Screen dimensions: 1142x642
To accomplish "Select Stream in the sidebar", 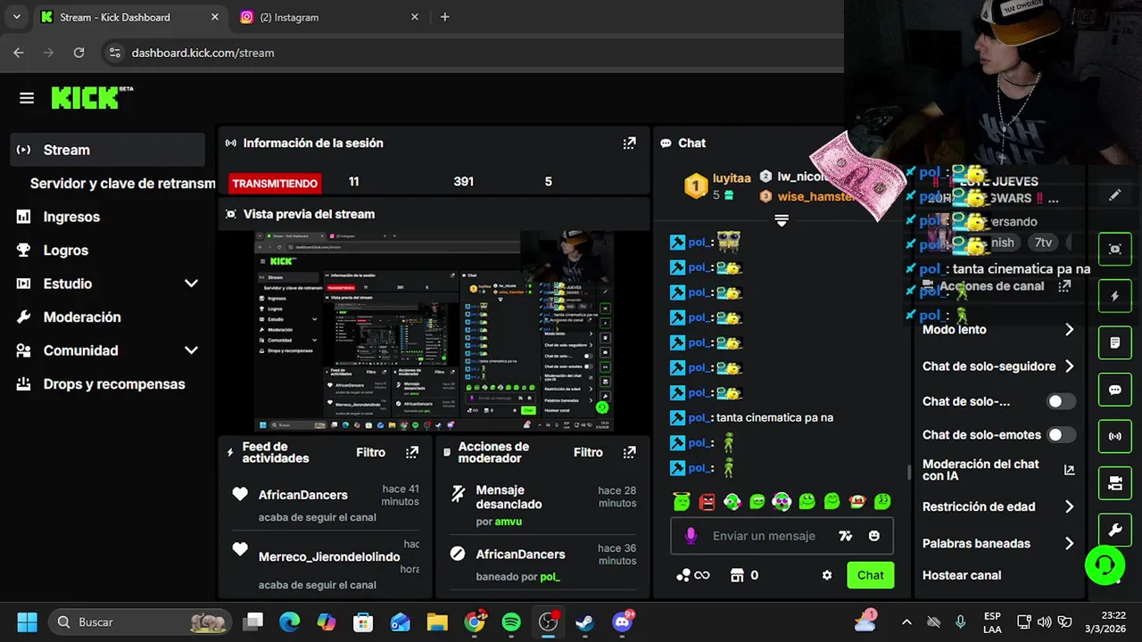I will tap(107, 150).
